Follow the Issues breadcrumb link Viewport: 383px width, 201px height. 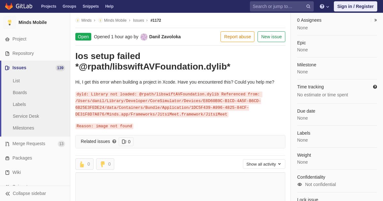click(x=139, y=20)
